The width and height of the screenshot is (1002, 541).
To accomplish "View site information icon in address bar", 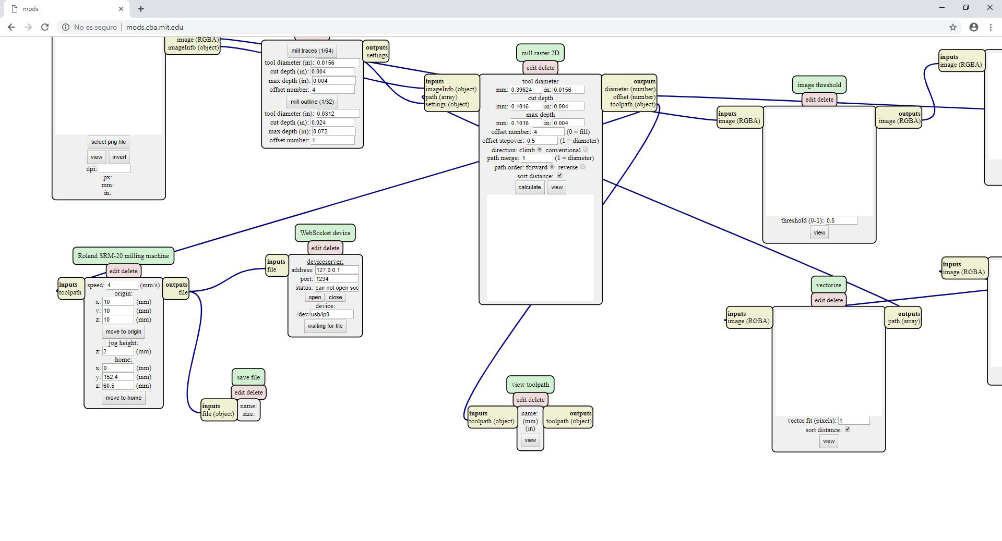I will click(66, 27).
